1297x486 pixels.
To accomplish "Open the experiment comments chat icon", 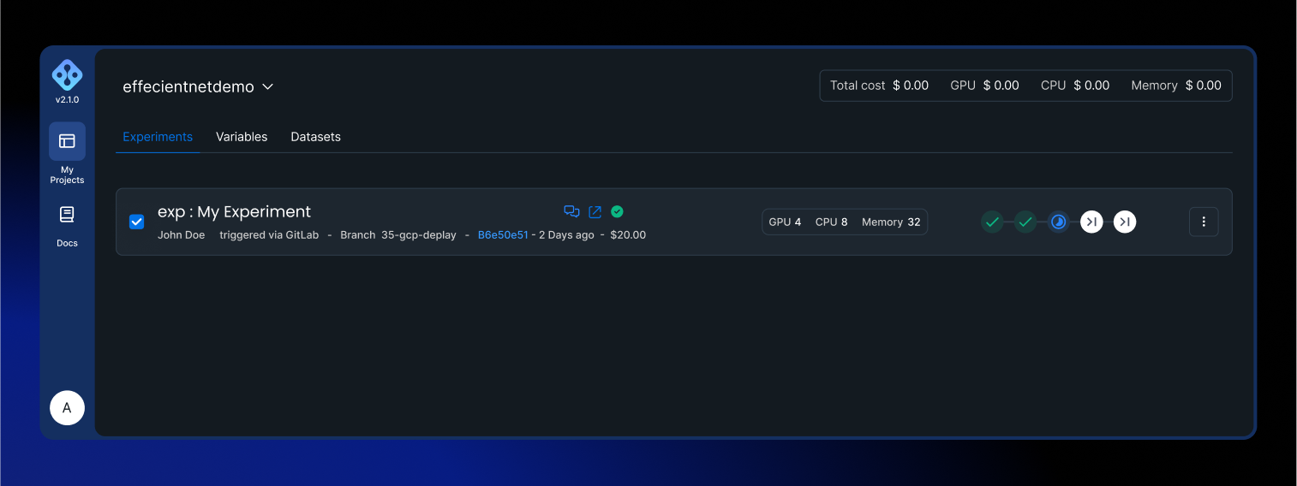I will tap(571, 211).
